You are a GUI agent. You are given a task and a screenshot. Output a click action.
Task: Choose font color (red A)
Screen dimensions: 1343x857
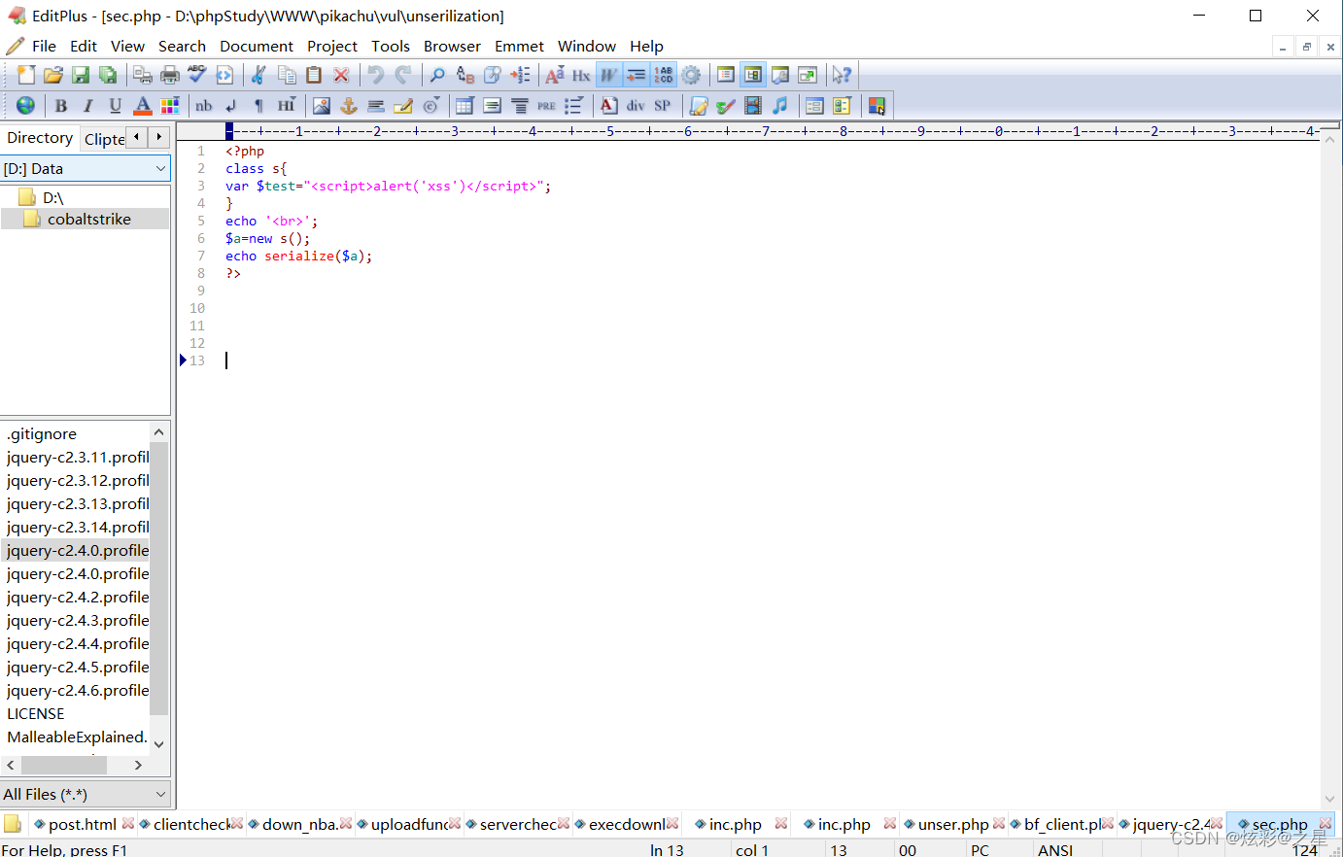click(x=143, y=105)
